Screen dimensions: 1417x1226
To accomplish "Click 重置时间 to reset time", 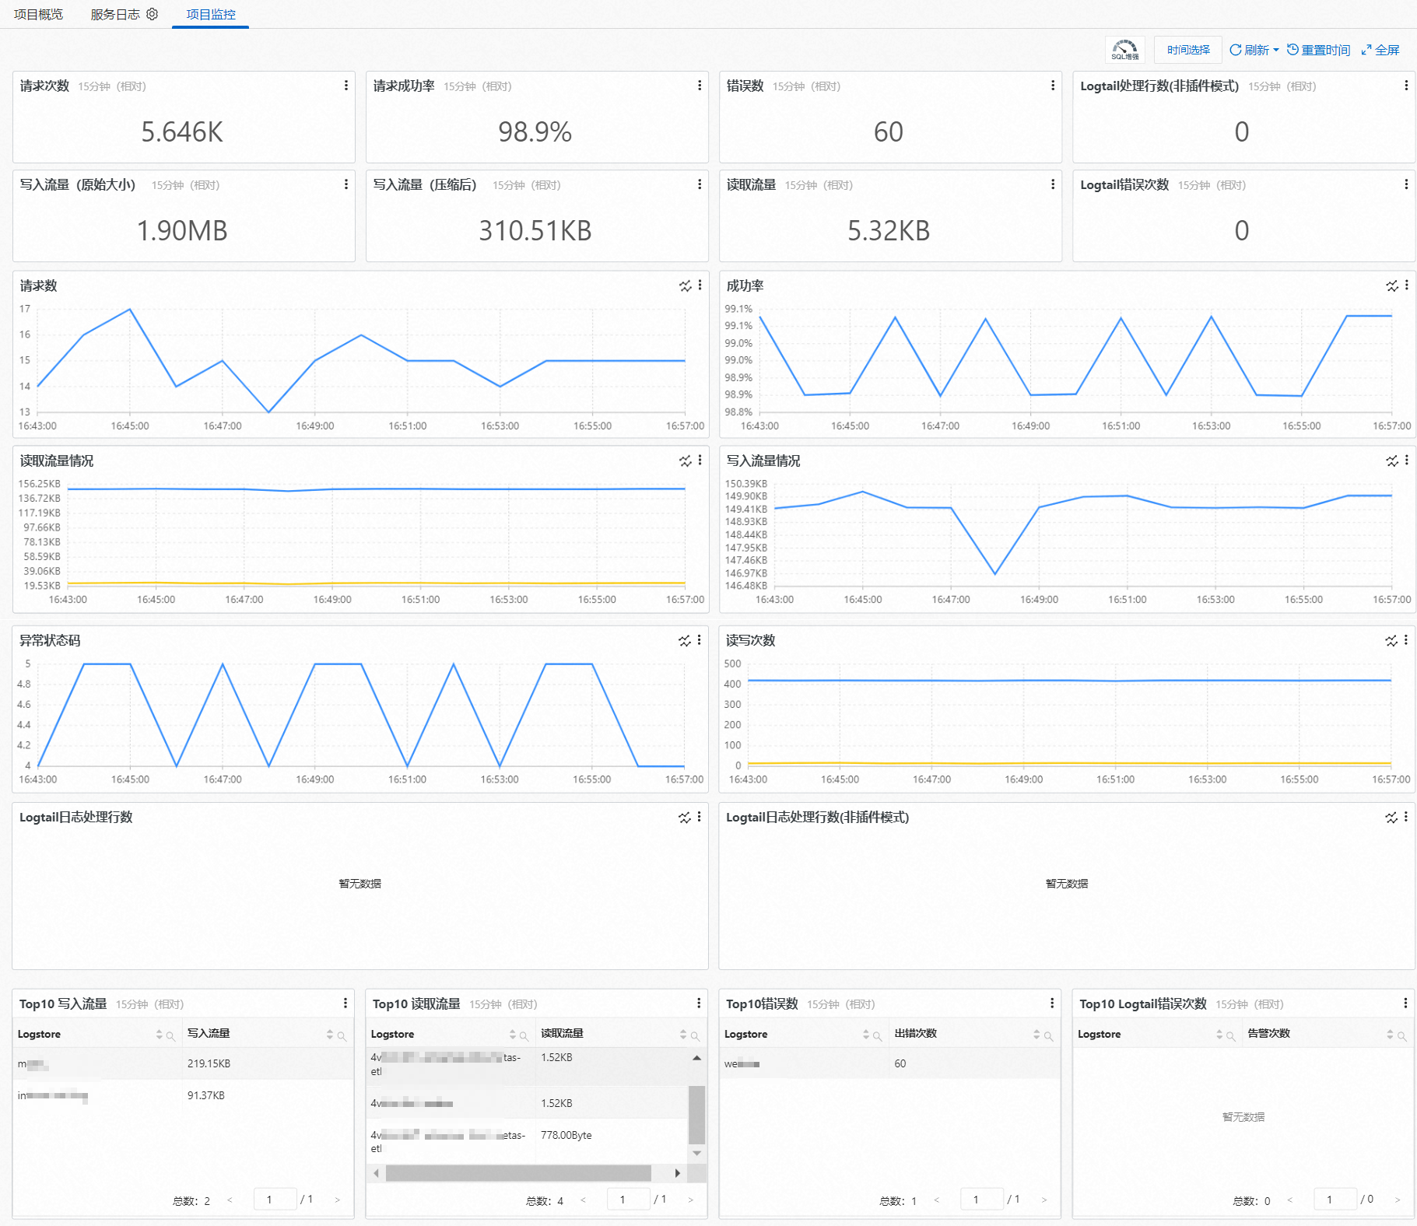I will tap(1318, 50).
